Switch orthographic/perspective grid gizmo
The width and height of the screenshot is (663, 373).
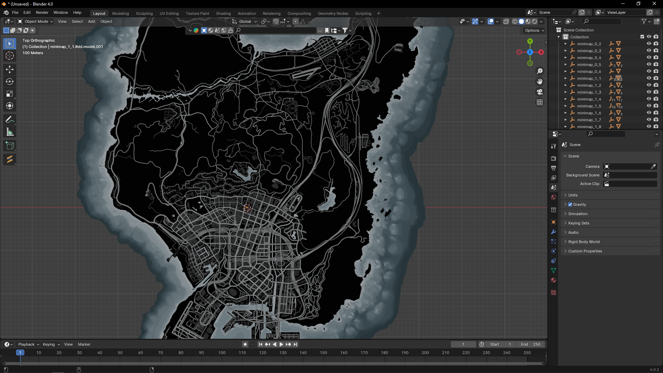(x=540, y=102)
